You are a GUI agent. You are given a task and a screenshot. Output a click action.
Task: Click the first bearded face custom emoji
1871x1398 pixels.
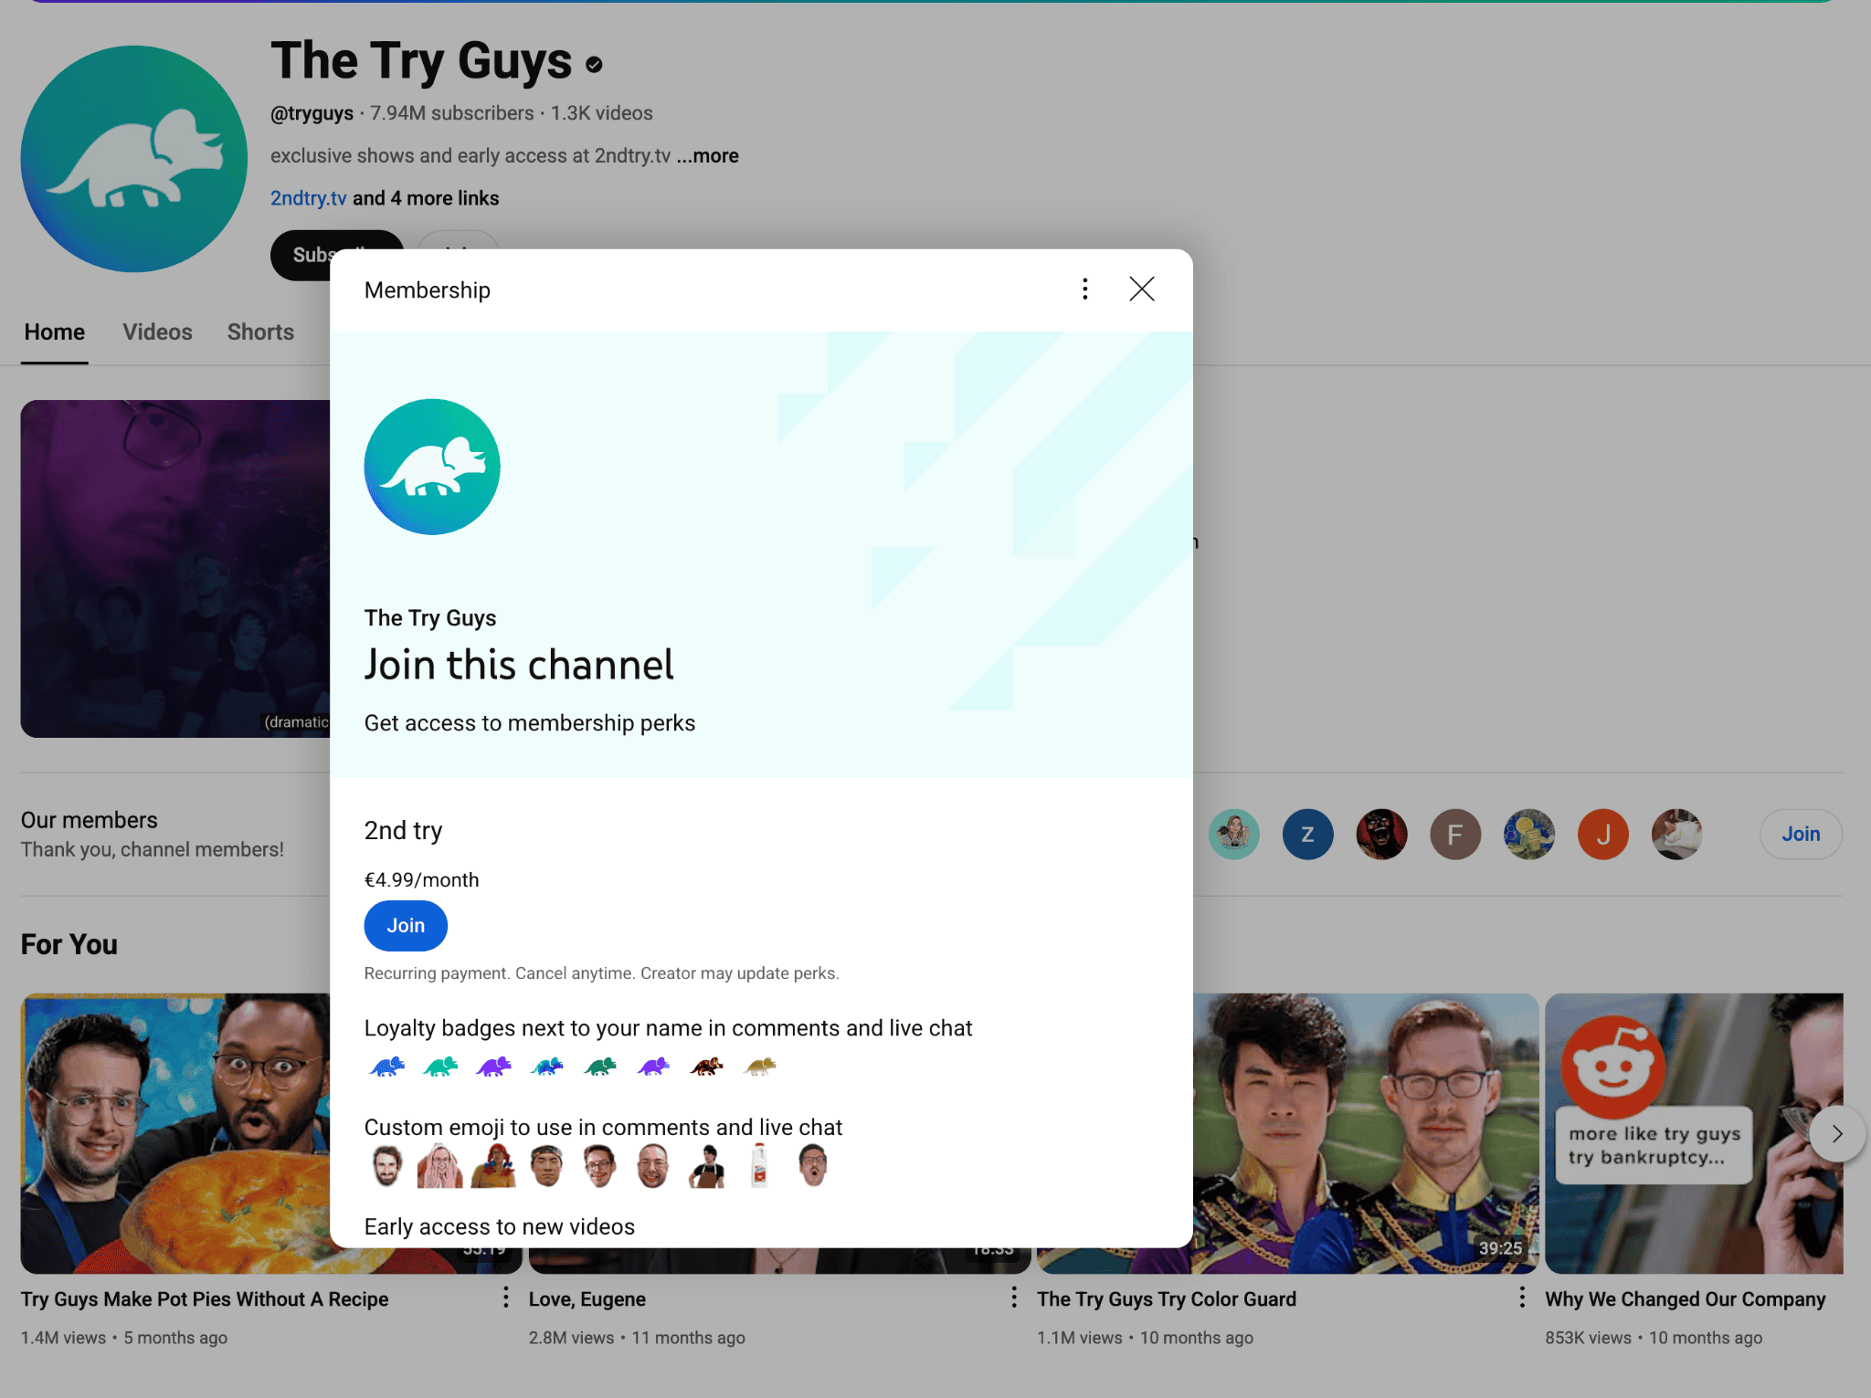[386, 1166]
